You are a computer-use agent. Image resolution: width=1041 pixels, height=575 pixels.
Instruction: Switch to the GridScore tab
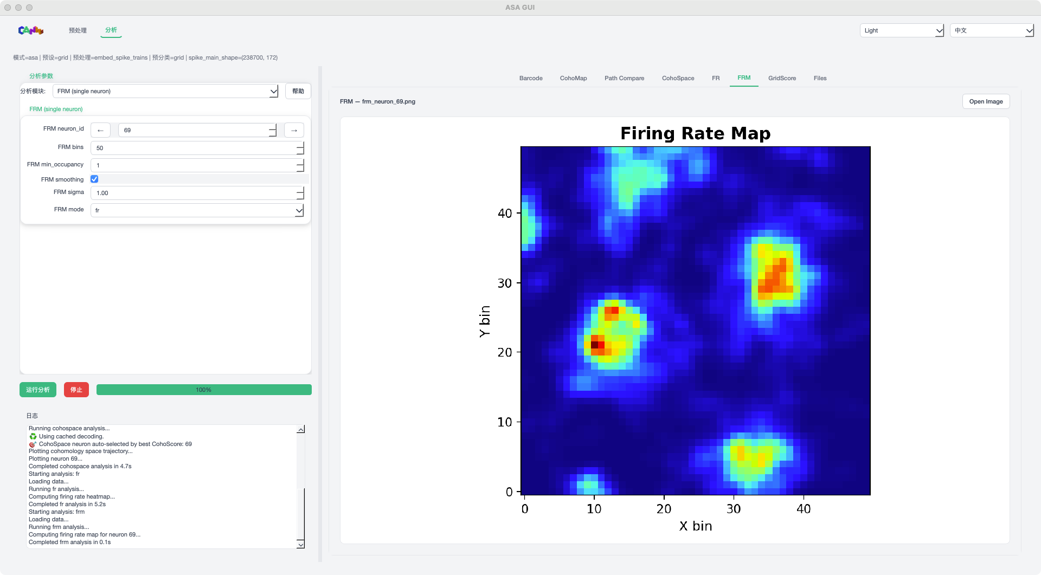782,78
